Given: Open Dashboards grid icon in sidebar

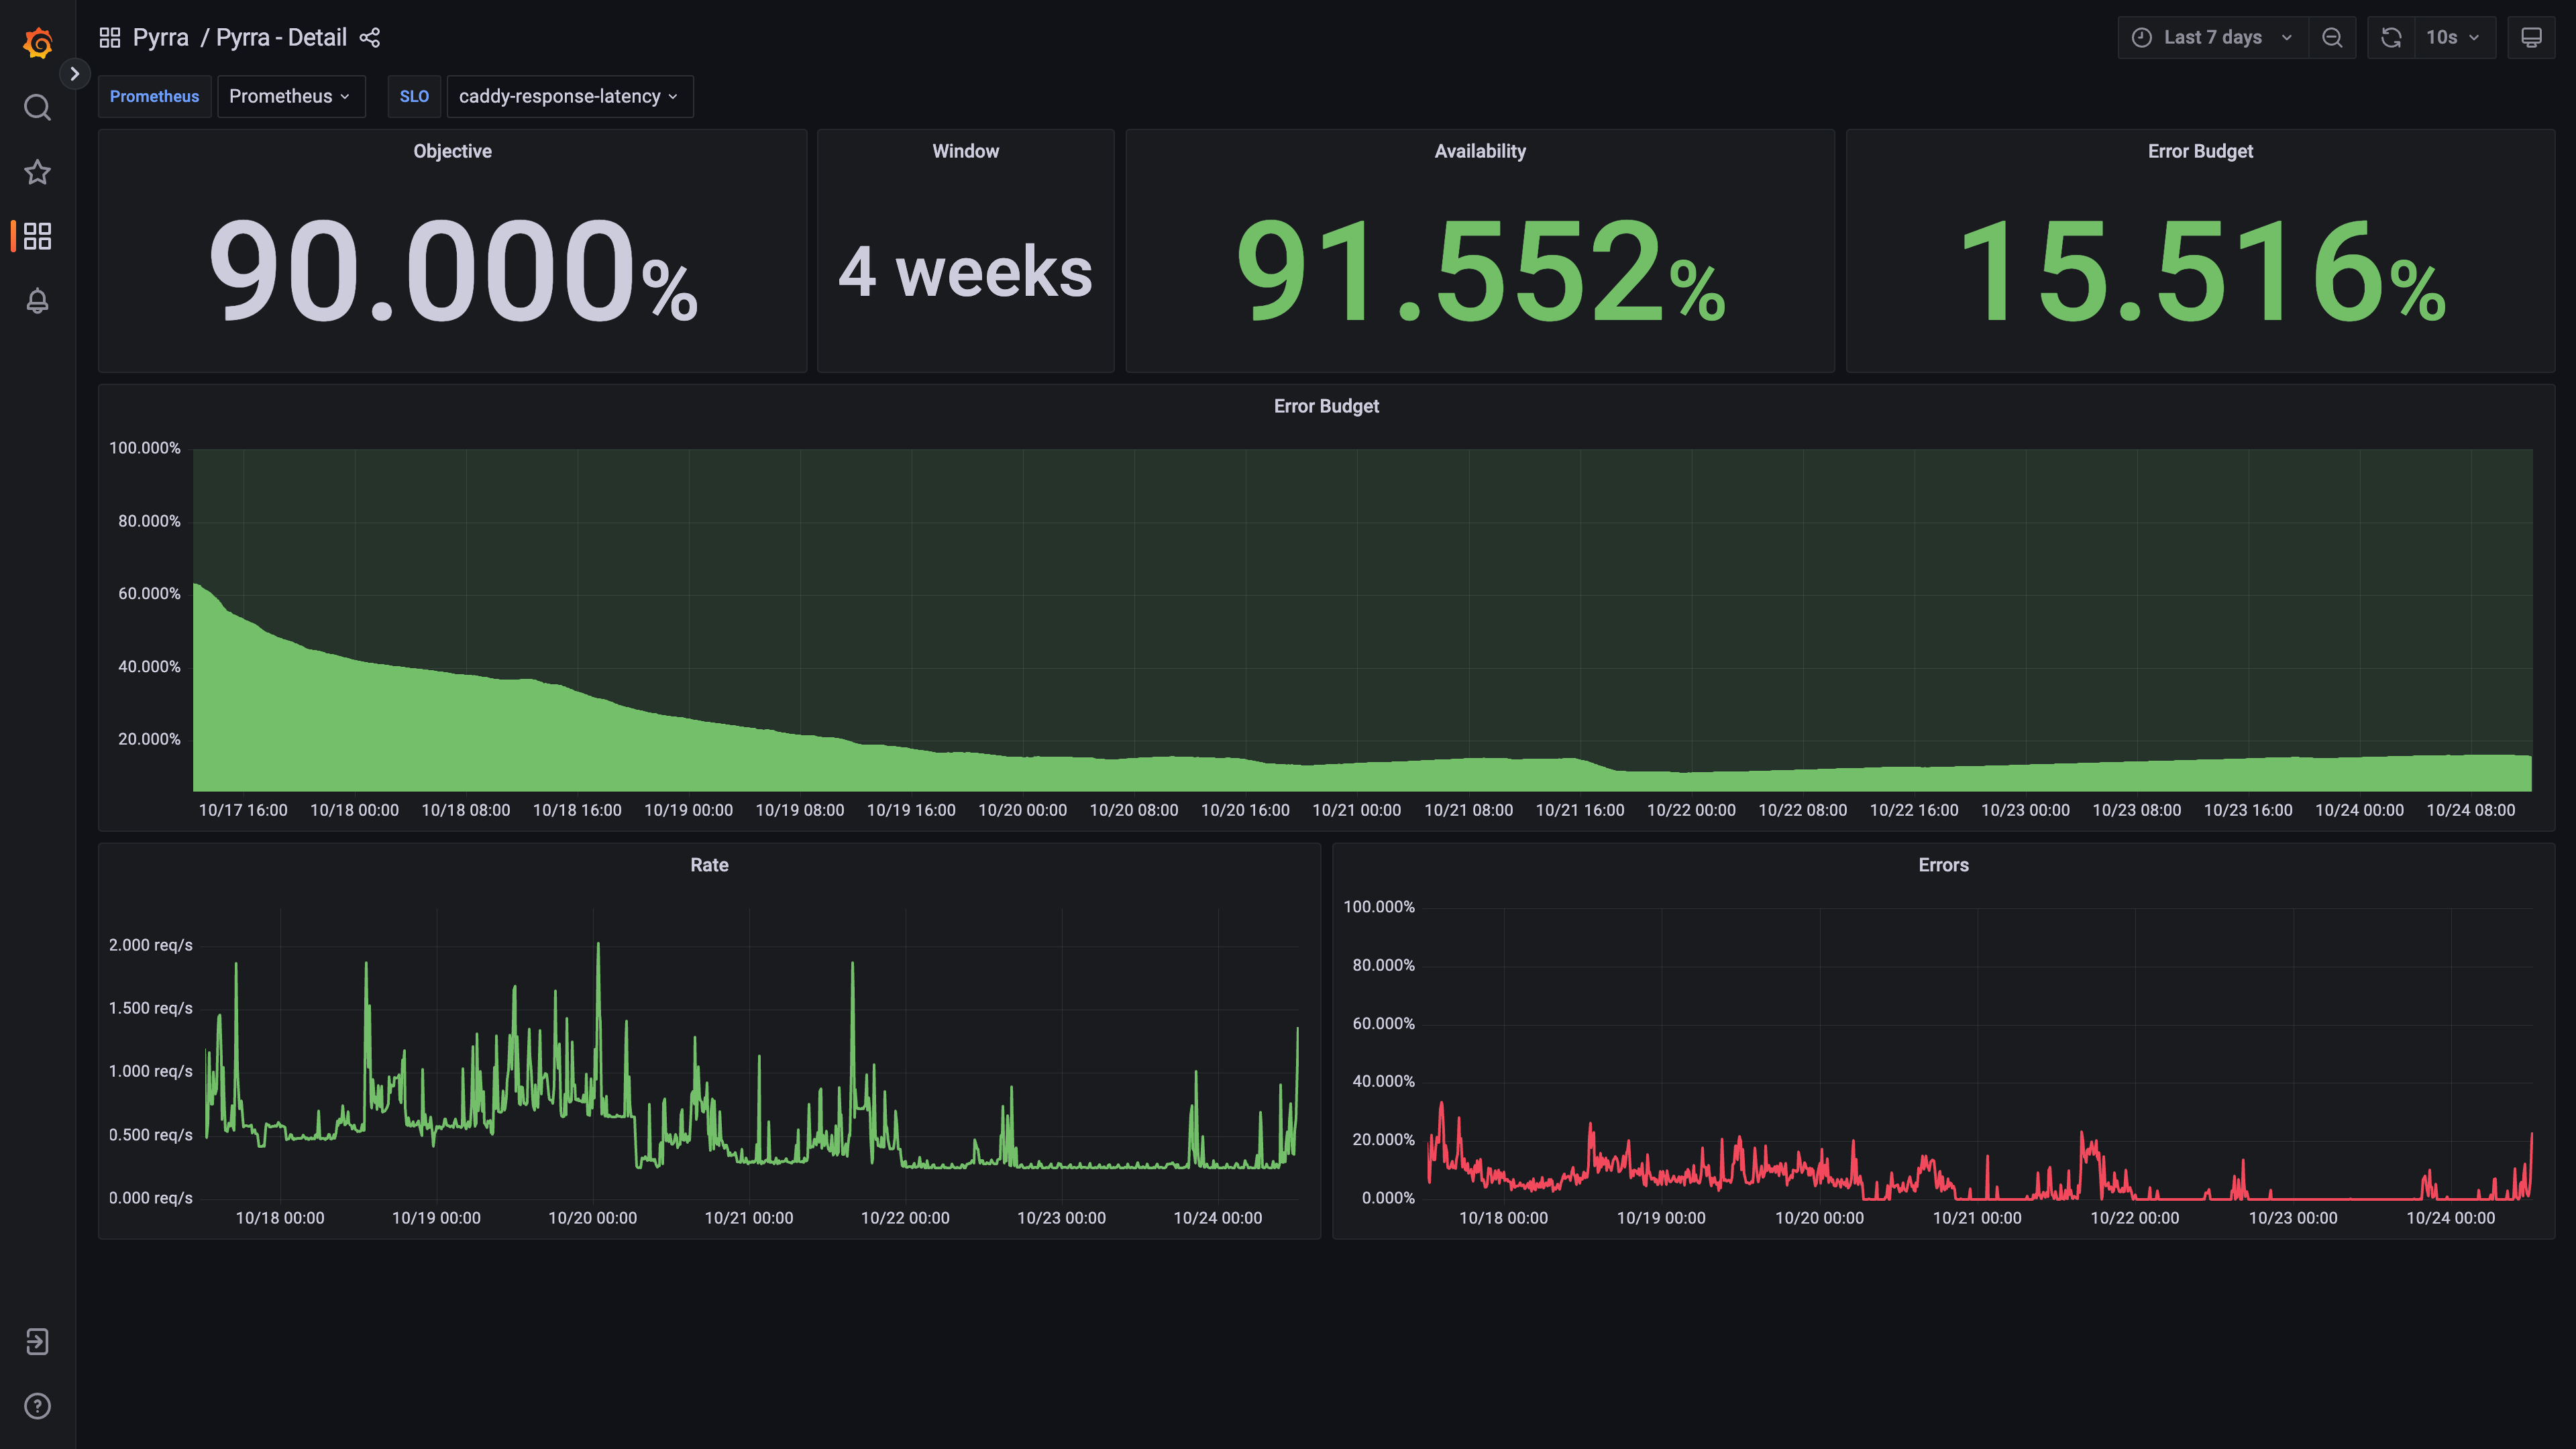Looking at the screenshot, I should point(37,236).
